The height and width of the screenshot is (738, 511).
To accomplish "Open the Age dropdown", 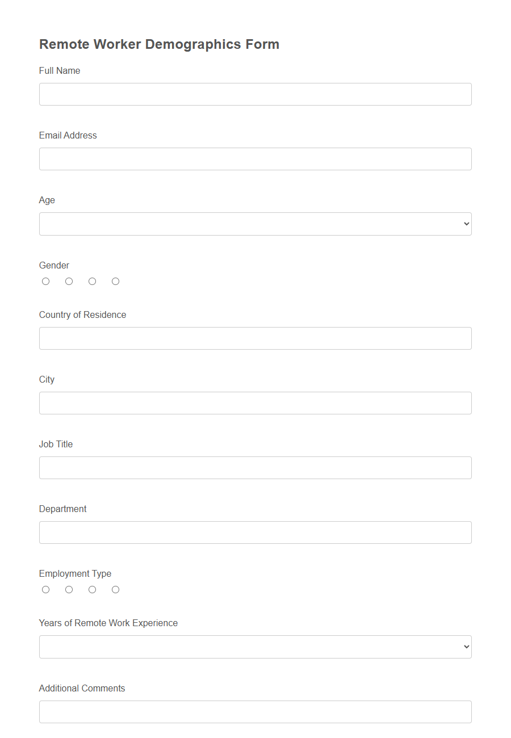I will click(x=255, y=224).
